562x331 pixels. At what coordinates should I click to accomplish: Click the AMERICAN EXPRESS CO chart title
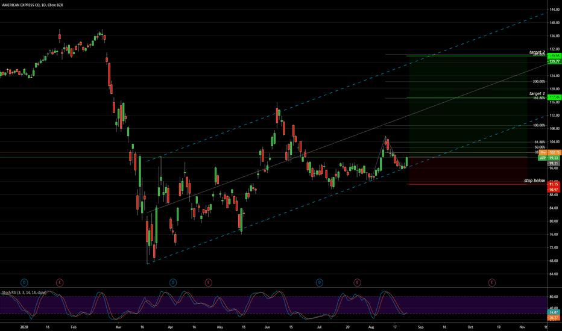pyautogui.click(x=32, y=5)
